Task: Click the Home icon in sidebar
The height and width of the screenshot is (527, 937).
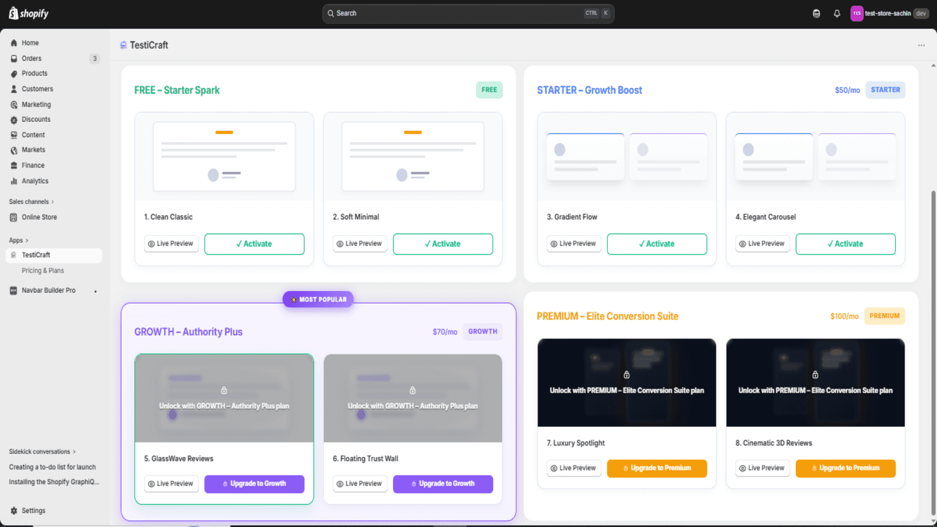Action: click(14, 43)
